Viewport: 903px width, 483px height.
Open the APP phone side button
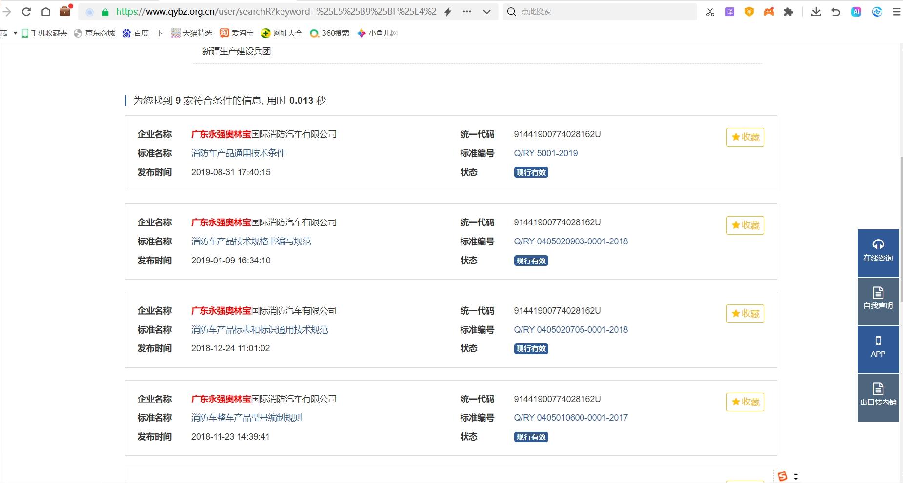pyautogui.click(x=878, y=349)
